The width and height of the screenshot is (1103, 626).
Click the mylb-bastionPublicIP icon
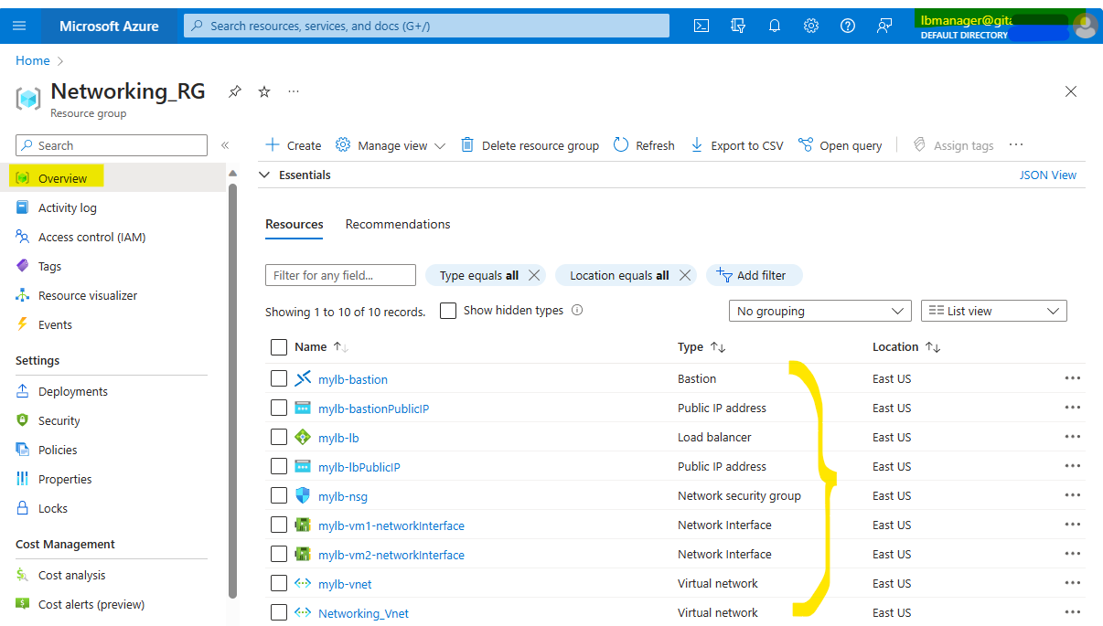303,408
